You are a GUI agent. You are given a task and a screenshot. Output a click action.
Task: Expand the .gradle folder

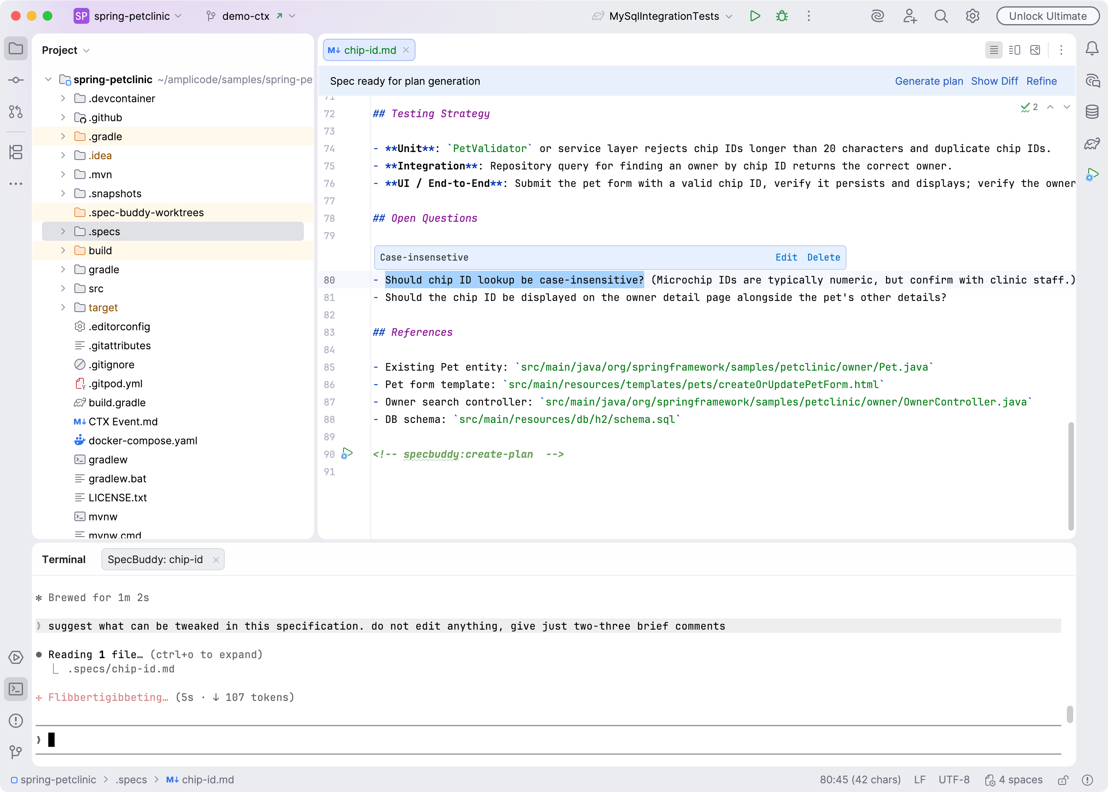coord(63,137)
